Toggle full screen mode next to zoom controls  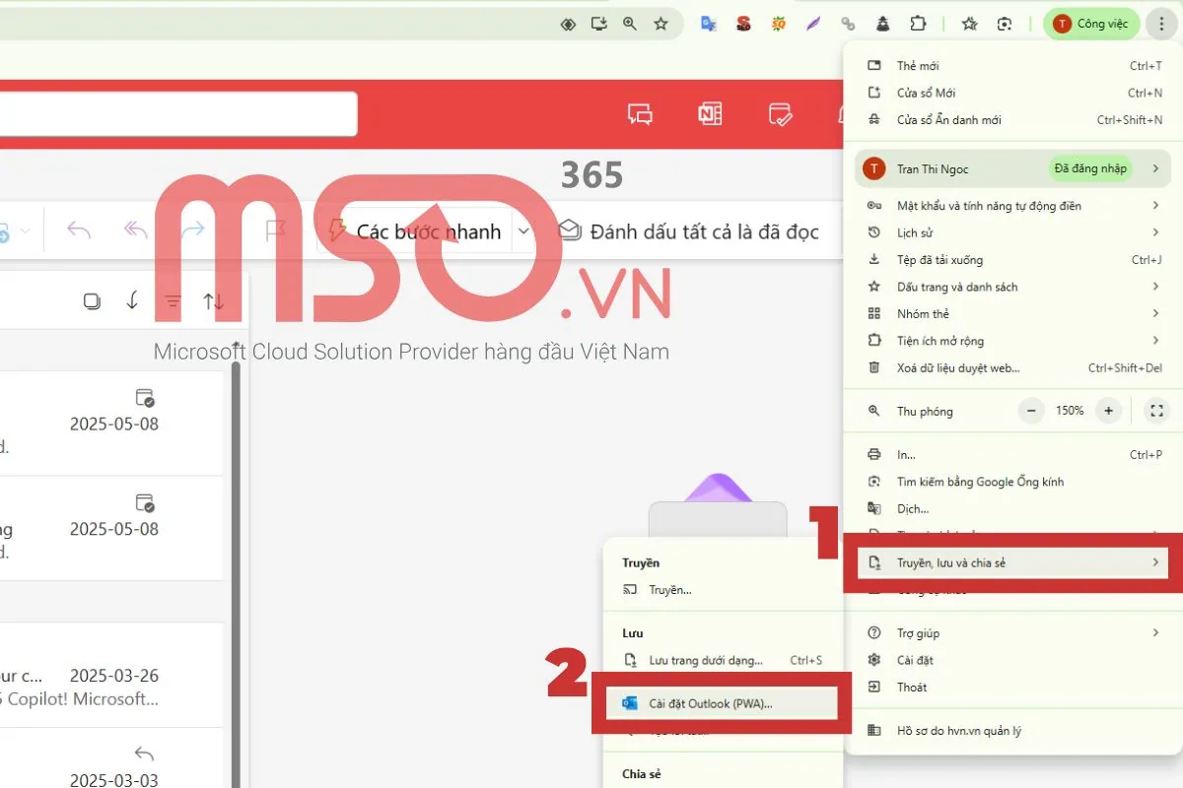(1156, 411)
